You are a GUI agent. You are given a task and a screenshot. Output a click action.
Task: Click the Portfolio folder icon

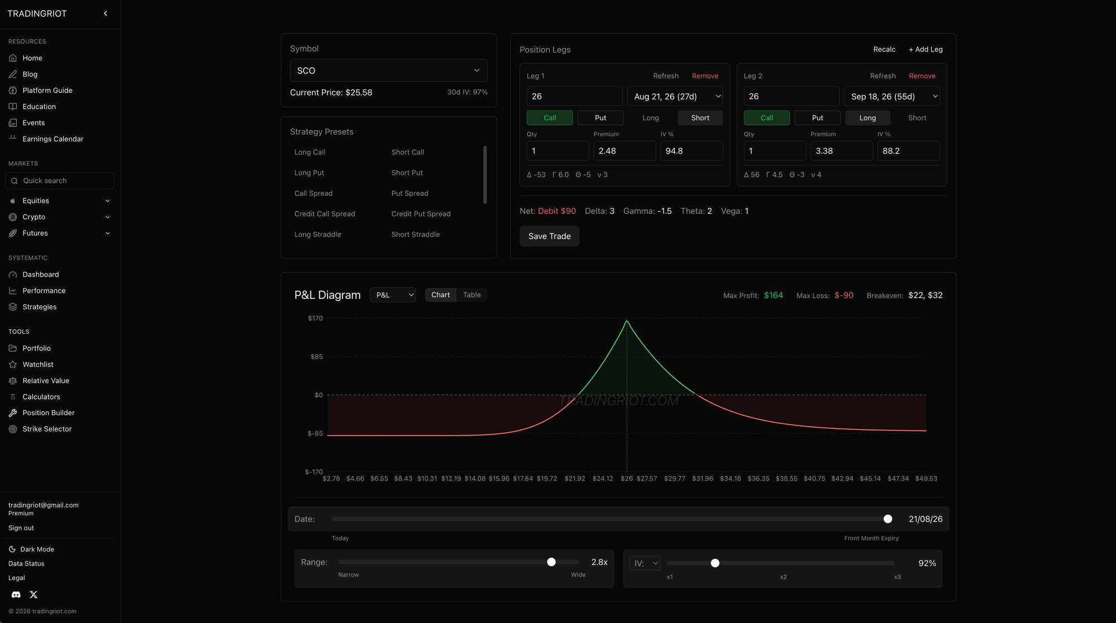click(x=13, y=348)
